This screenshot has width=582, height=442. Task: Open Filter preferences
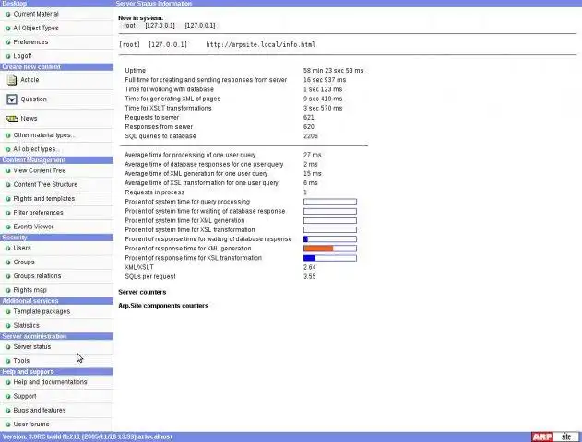38,213
